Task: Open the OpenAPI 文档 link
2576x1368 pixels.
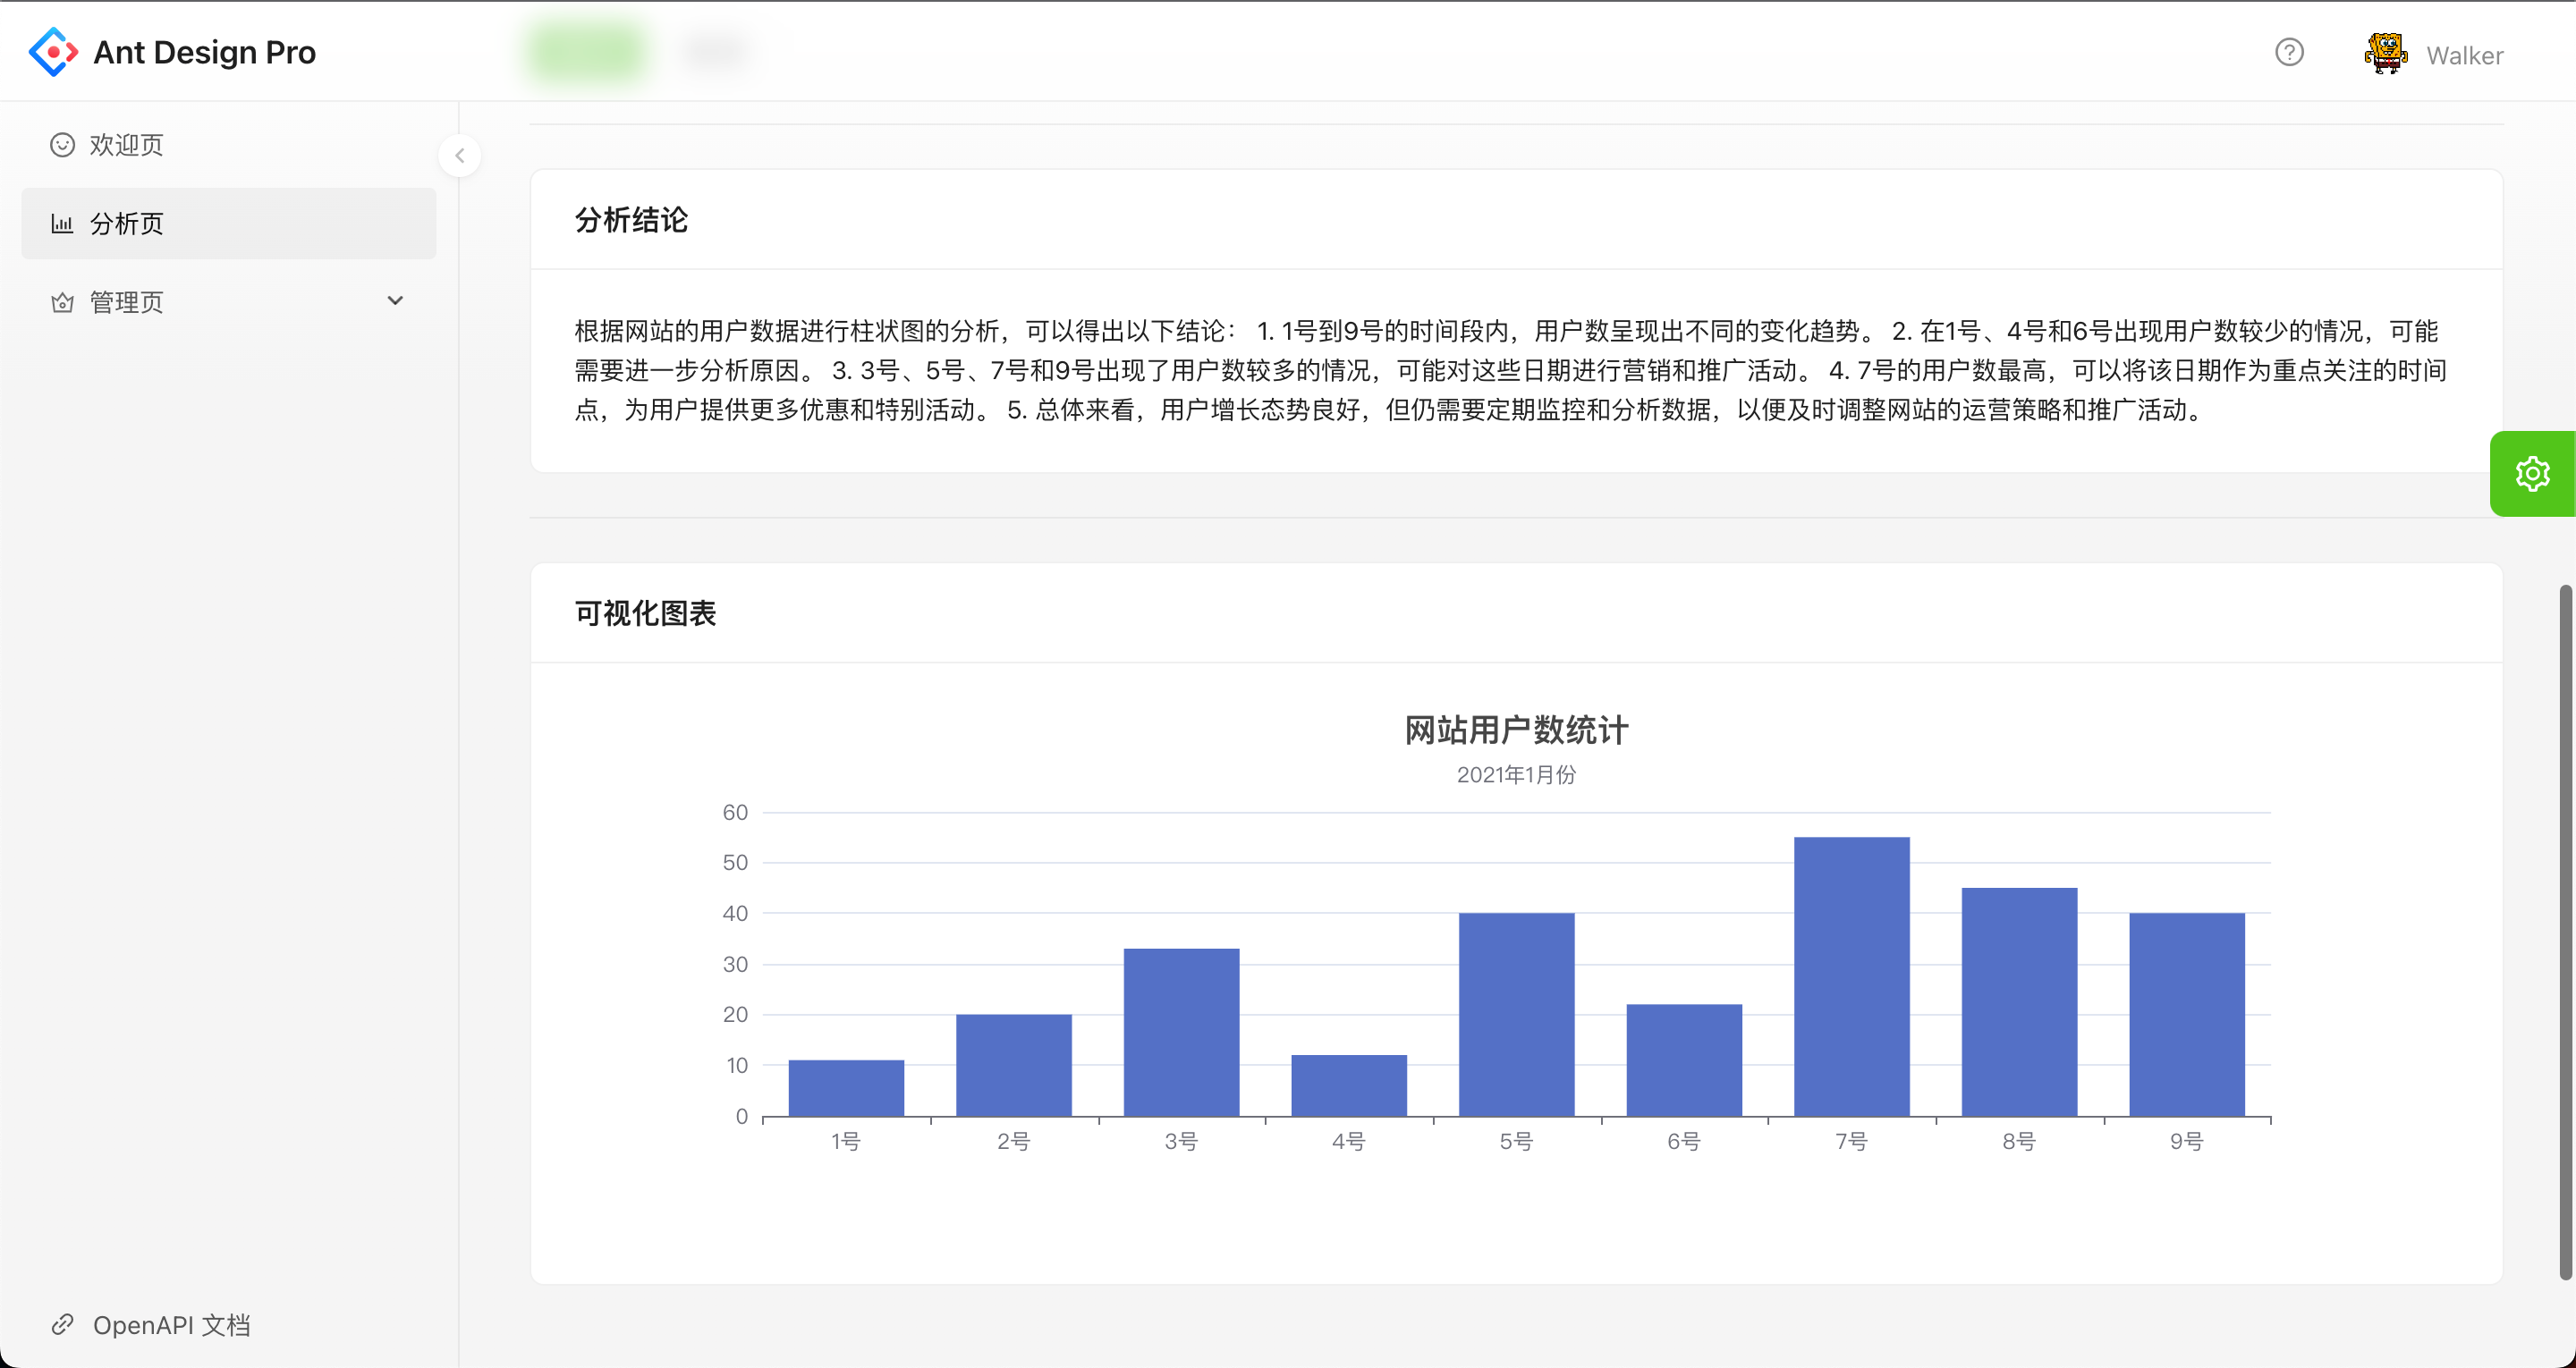Action: click(x=171, y=1325)
